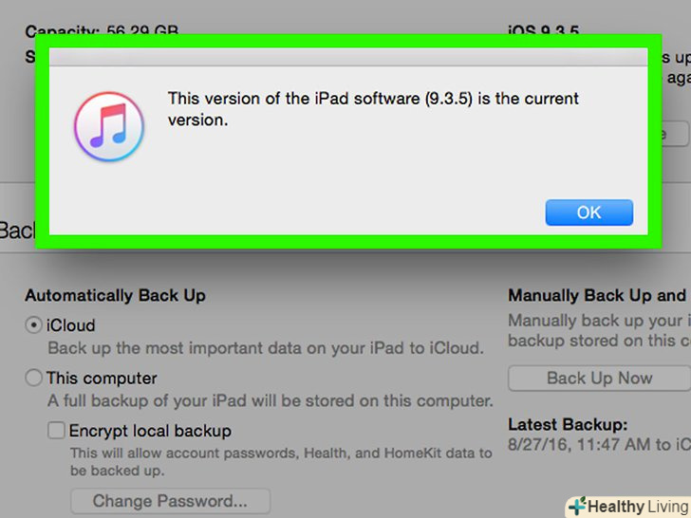Click the iCloud option label

tap(70, 325)
